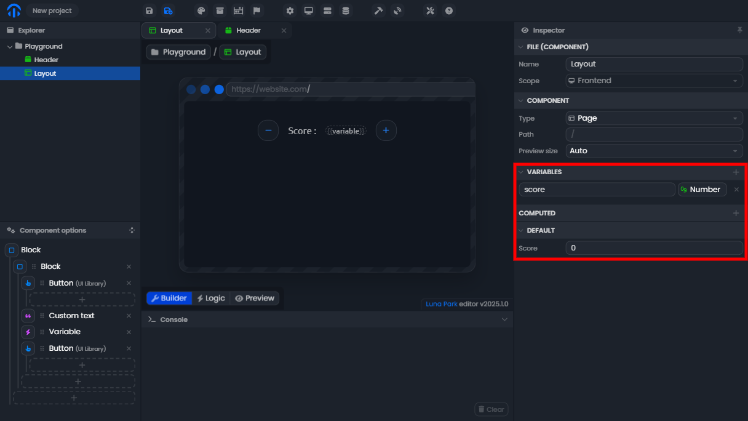Remove the Variable component
The image size is (748, 421).
(x=129, y=332)
